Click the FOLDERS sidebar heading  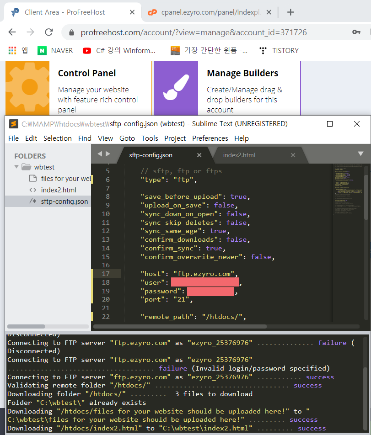click(x=30, y=156)
